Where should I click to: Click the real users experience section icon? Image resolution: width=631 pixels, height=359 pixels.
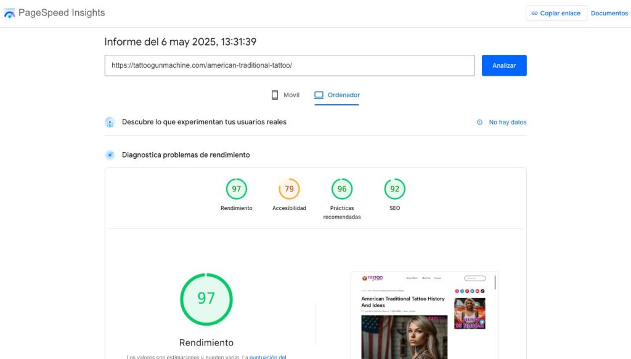[x=110, y=122]
